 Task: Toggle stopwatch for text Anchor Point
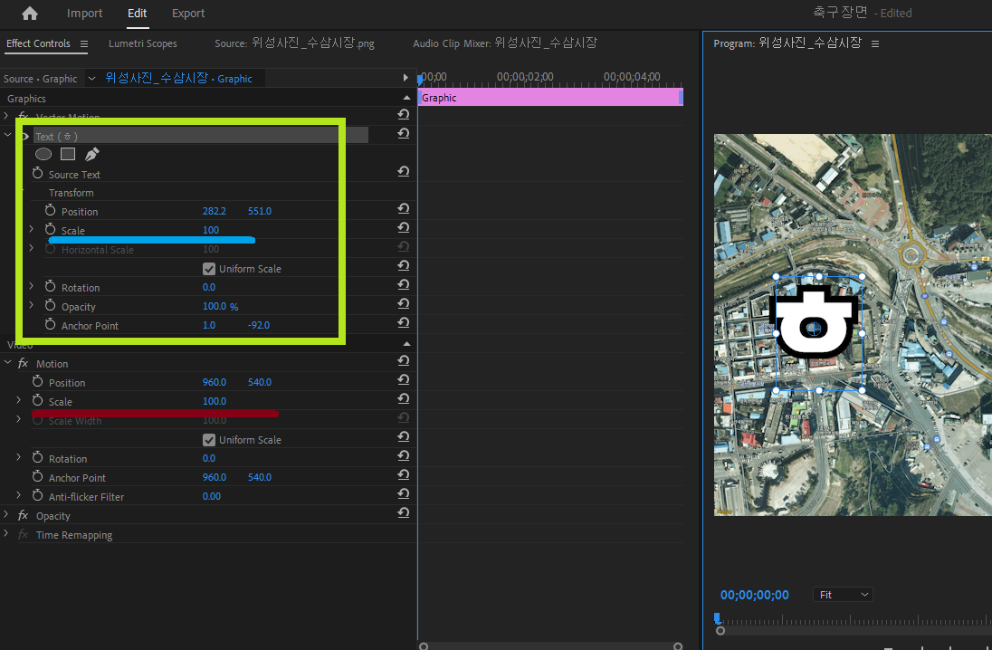coord(50,324)
